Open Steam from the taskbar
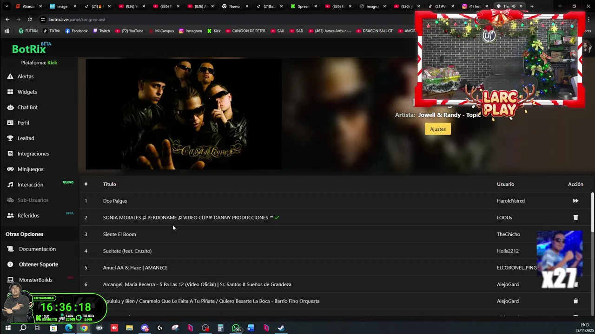595x334 pixels. coord(281,328)
